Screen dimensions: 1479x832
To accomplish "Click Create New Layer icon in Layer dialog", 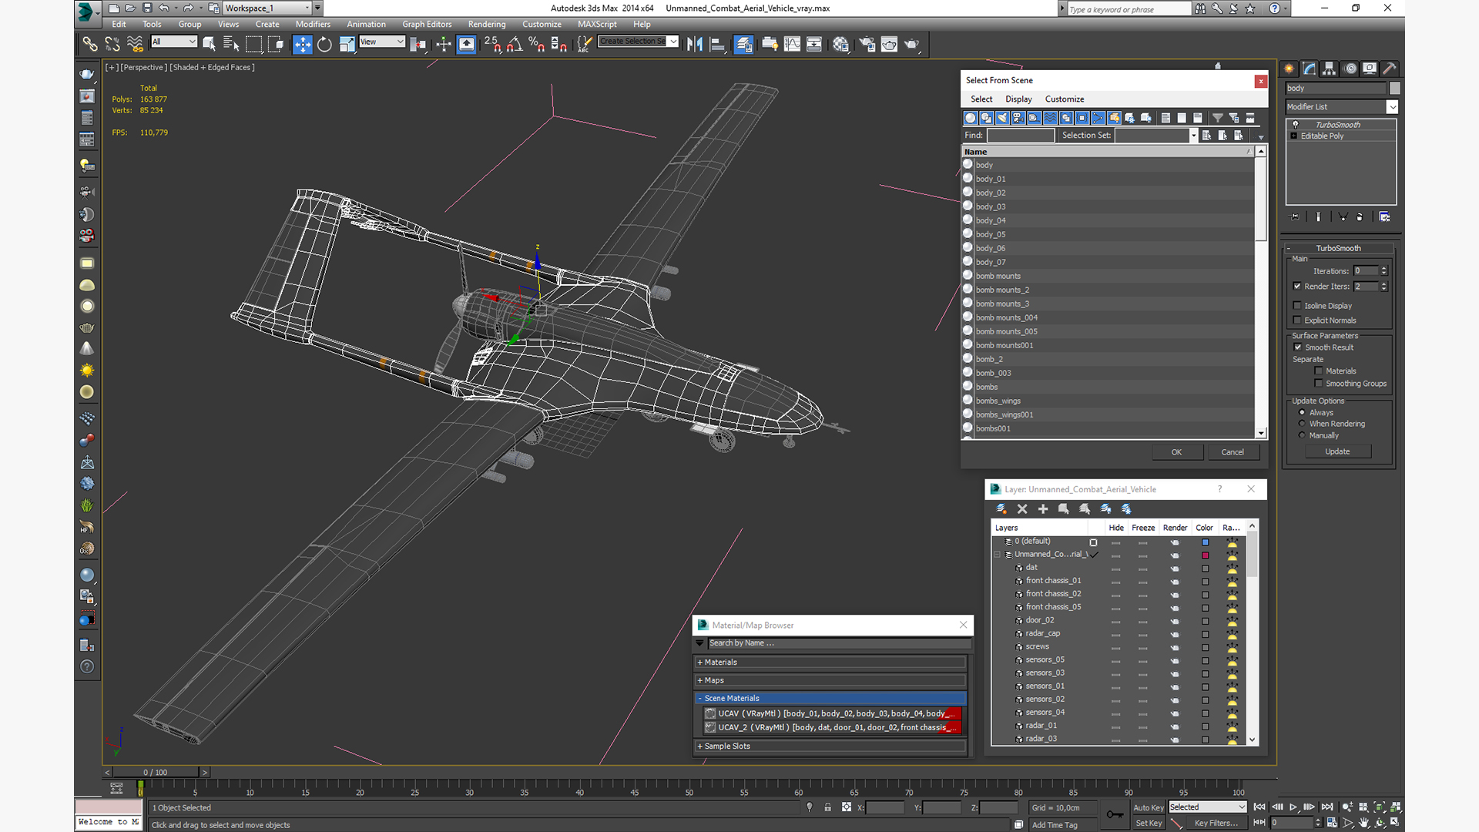I will 1001,509.
